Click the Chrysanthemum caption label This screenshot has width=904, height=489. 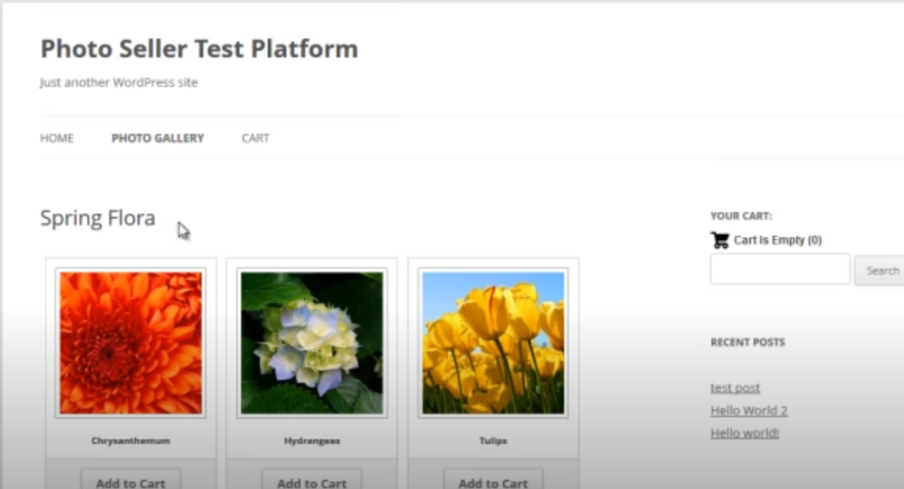coord(131,441)
